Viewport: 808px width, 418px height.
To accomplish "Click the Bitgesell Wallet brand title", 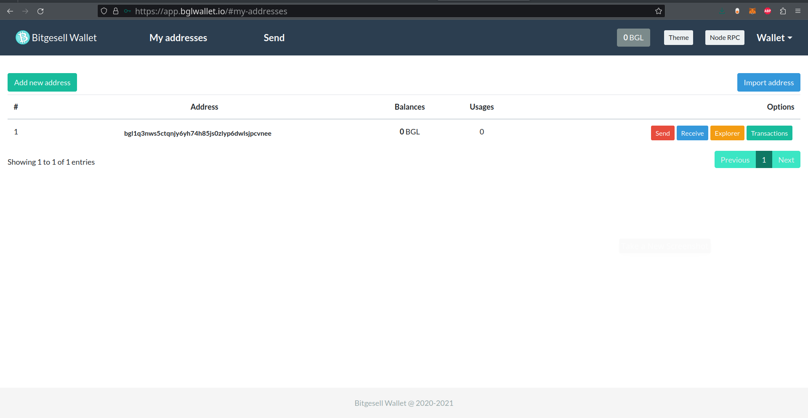I will [64, 38].
